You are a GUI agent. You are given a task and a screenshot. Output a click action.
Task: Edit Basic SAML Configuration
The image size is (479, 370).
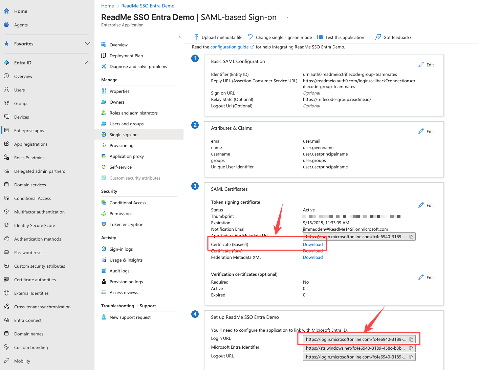[x=426, y=65]
